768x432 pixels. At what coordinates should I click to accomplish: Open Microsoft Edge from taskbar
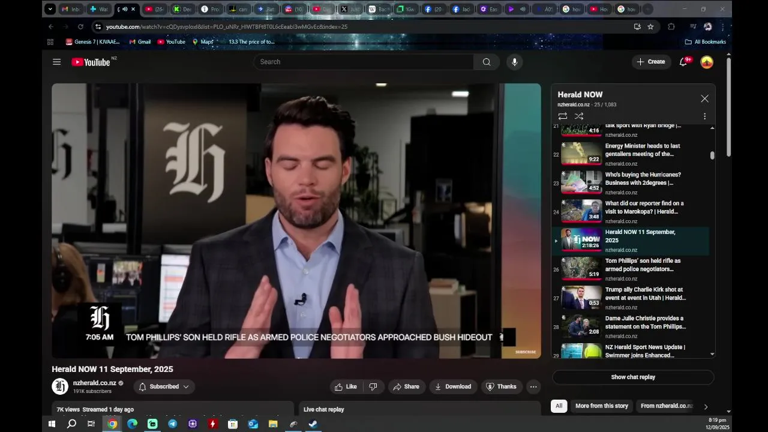point(132,424)
